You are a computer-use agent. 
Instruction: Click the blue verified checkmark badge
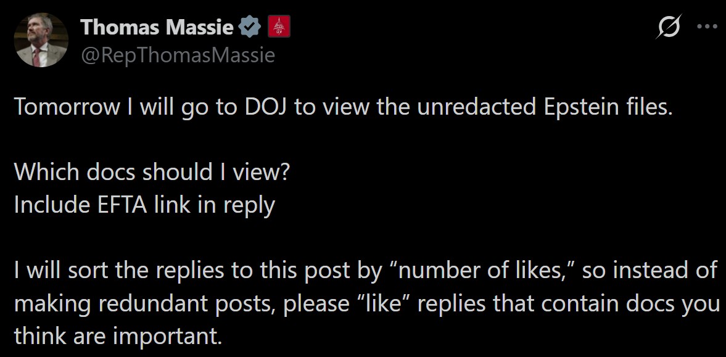(249, 27)
